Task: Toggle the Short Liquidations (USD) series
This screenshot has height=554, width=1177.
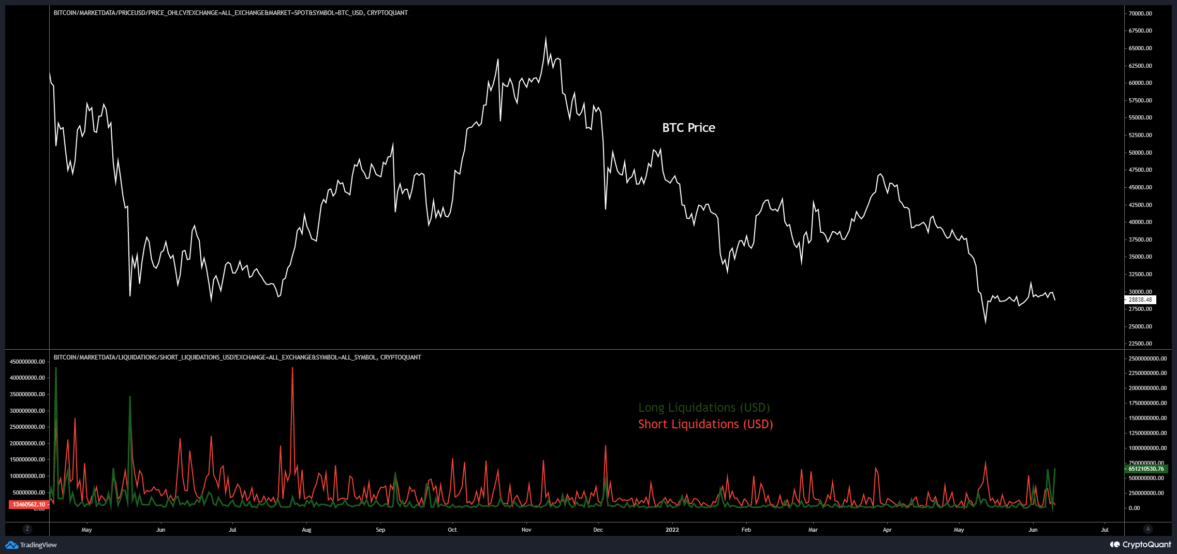Action: pyautogui.click(x=705, y=424)
